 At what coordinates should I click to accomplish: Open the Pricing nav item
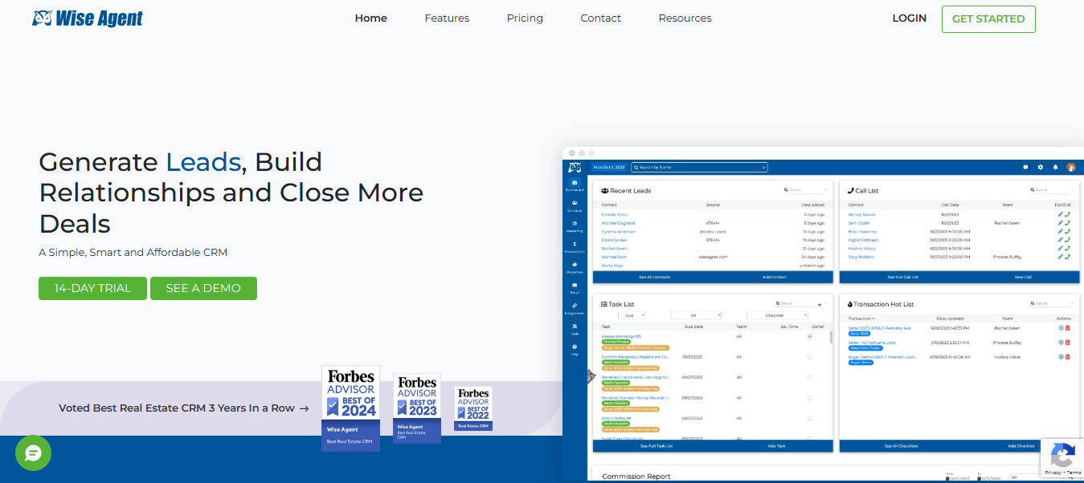click(525, 18)
